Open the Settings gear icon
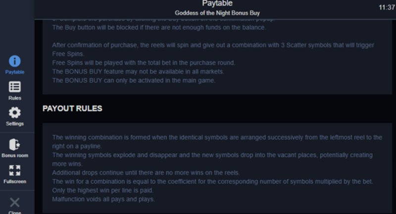The width and height of the screenshot is (396, 214). click(x=15, y=113)
